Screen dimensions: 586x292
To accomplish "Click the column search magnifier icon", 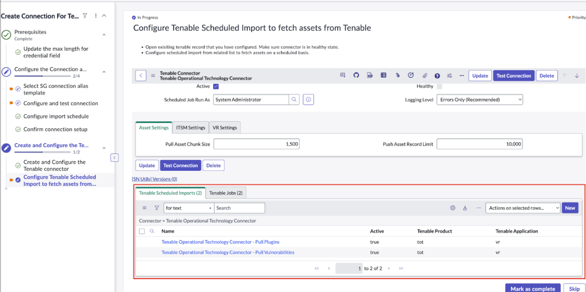I will (152, 231).
